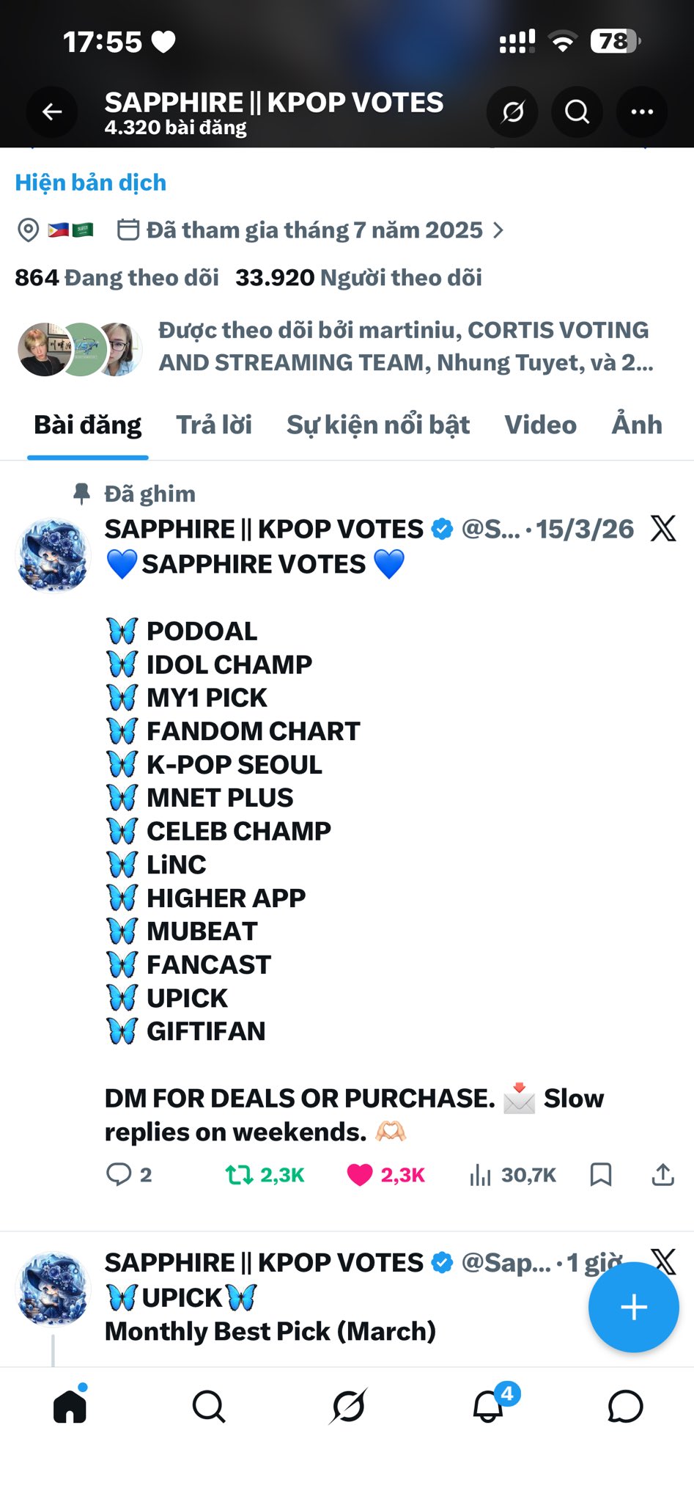Toggle bookmark on the pinned post

click(x=601, y=1175)
